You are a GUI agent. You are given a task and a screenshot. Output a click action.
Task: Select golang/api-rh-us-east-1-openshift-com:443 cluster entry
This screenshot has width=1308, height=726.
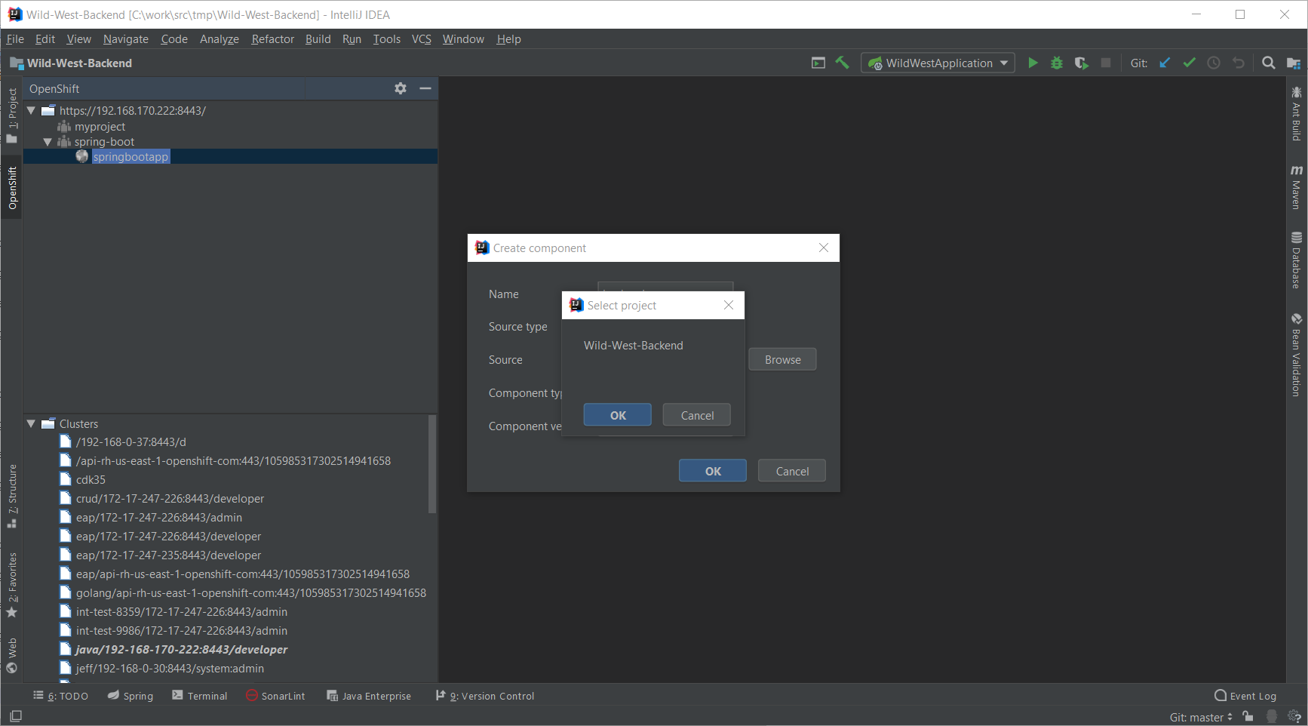[x=250, y=593]
